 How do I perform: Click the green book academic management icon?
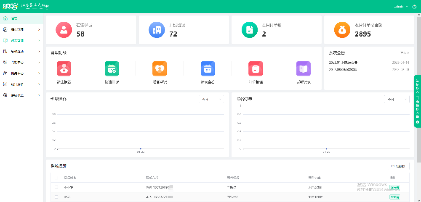[5, 40]
